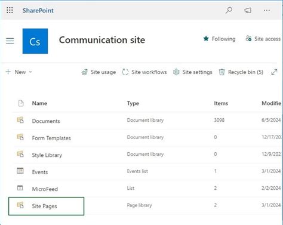Click items count 2 in Site Pages row

click(x=216, y=205)
